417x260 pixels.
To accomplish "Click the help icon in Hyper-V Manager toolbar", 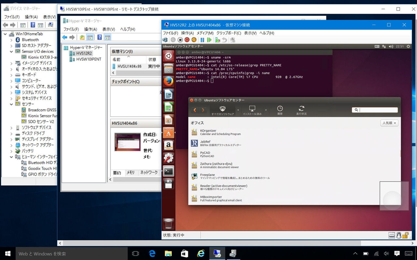I will pyautogui.click(x=100, y=37).
